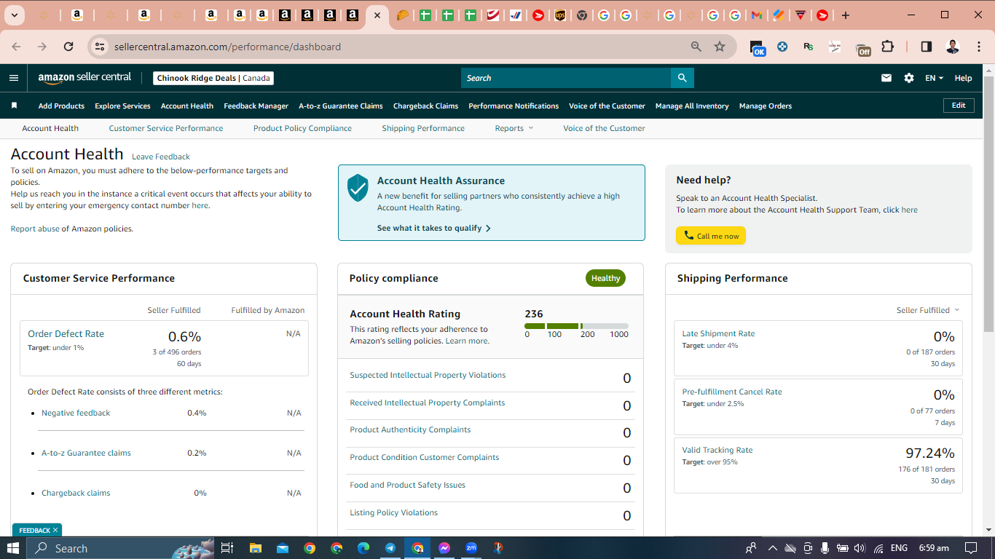
Task: Click the Edit button on favorites bar
Action: click(x=959, y=106)
